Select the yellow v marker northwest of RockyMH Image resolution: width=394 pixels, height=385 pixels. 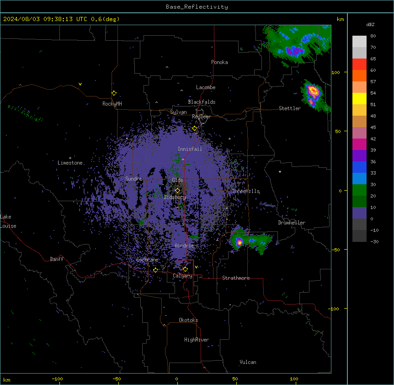pyautogui.click(x=80, y=84)
